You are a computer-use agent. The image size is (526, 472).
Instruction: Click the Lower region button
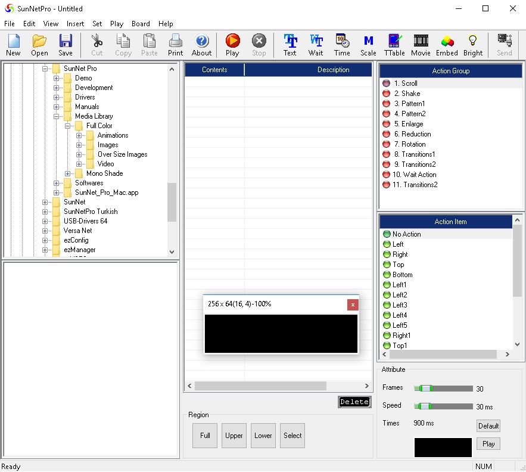pyautogui.click(x=263, y=436)
